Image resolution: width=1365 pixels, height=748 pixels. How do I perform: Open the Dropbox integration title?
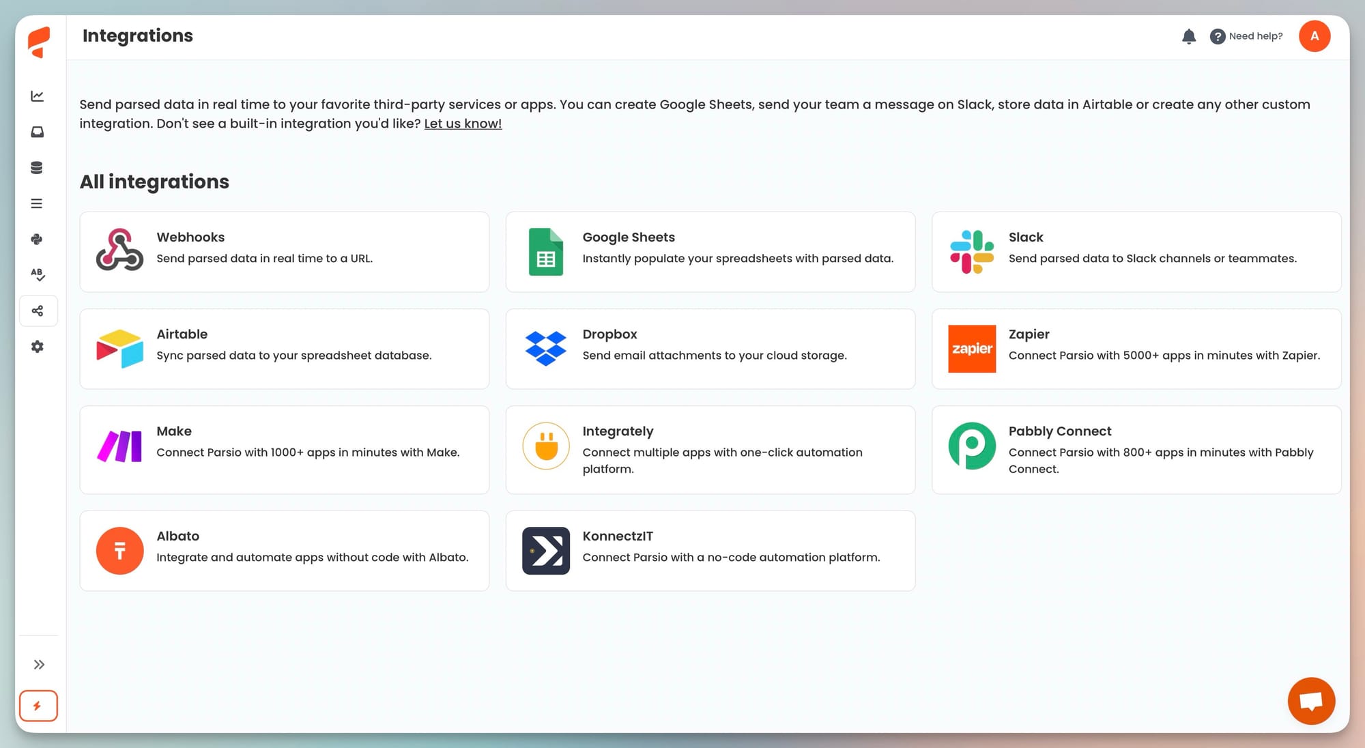[609, 334]
